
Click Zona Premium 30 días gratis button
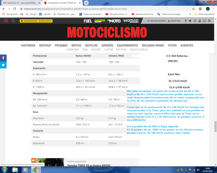[36, 21]
